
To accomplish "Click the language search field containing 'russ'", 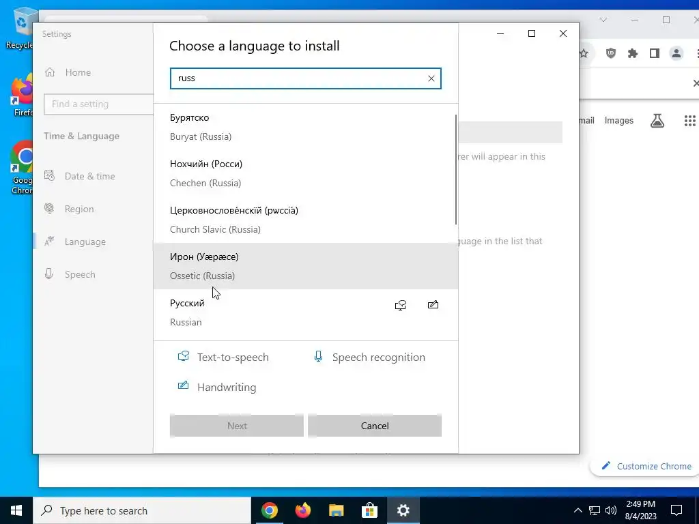I will pos(305,78).
